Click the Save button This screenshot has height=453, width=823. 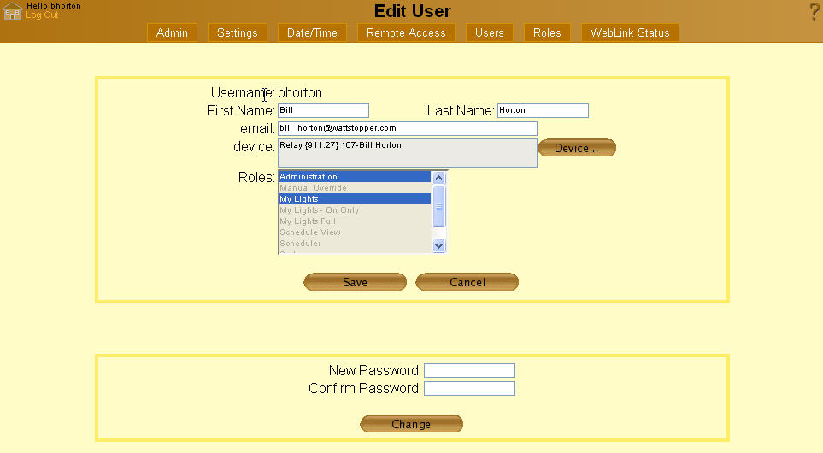click(355, 282)
